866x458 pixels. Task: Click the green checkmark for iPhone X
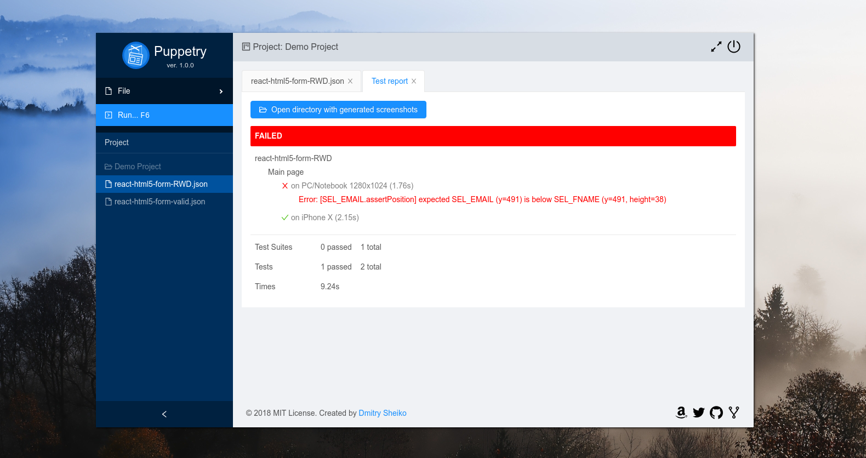click(x=285, y=217)
